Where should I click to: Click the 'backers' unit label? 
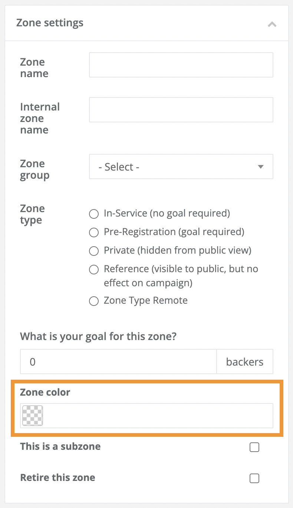244,361
